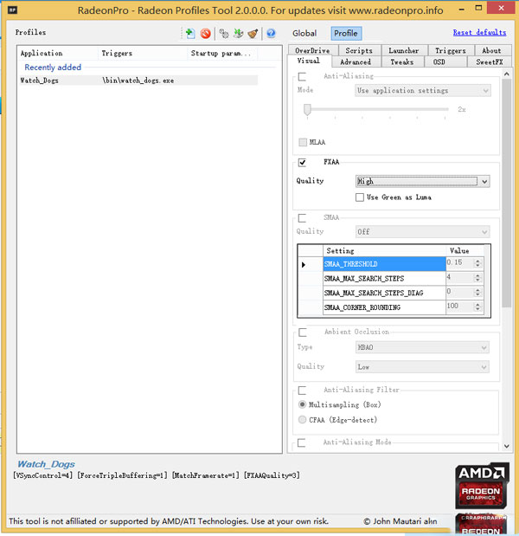Click the [FXAAQuality=3] summary text
The width and height of the screenshot is (519, 536).
(272, 475)
